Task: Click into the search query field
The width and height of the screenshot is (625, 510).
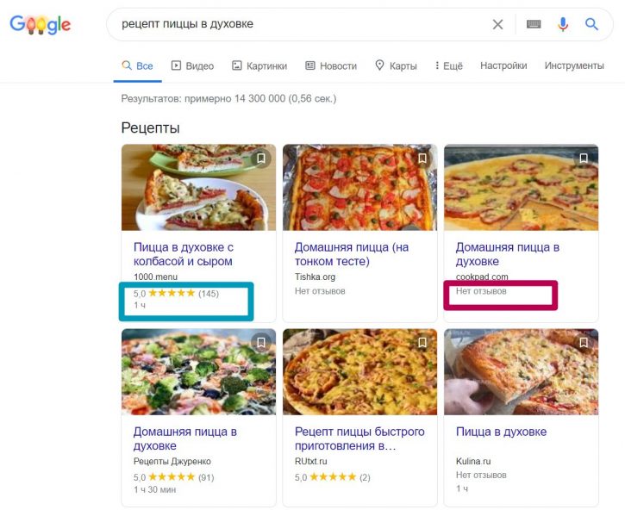Action: (293, 24)
